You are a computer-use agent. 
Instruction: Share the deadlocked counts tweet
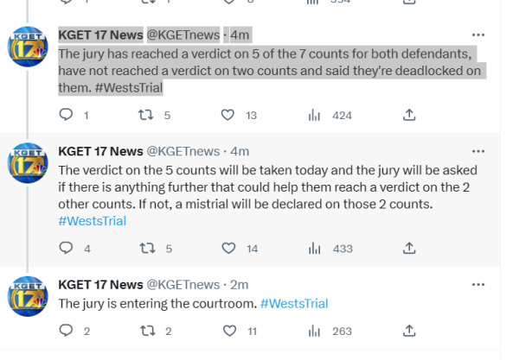click(410, 115)
